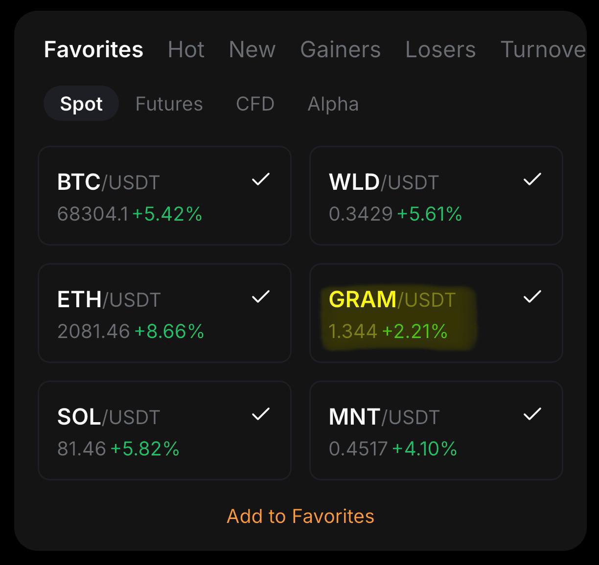The image size is (599, 565).
Task: Open the BTC/USDT pair label
Action: [x=108, y=182]
